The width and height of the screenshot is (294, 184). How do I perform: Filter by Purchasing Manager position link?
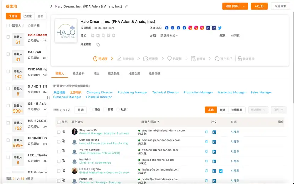[132, 93]
